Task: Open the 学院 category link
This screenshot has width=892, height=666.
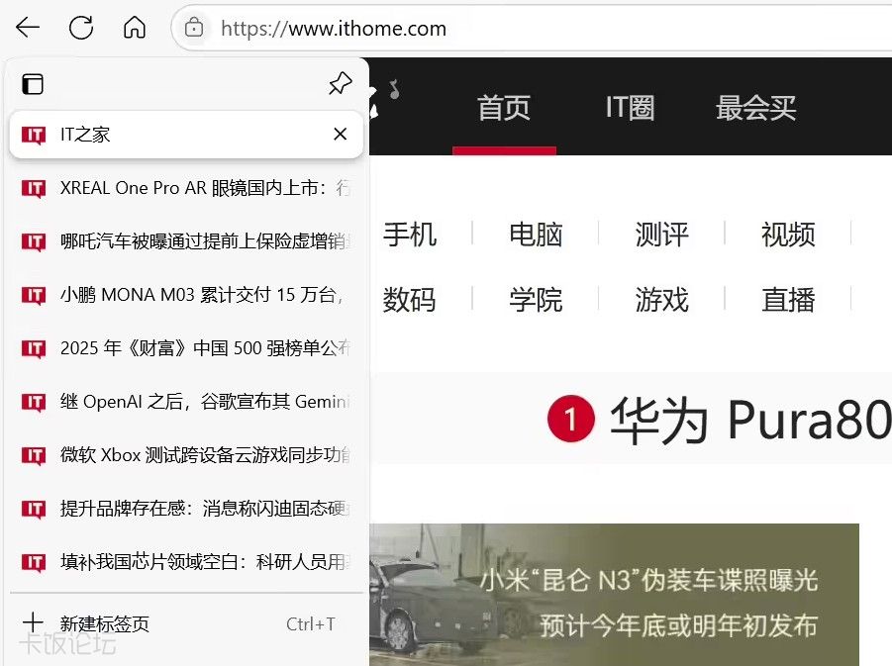Action: [536, 299]
